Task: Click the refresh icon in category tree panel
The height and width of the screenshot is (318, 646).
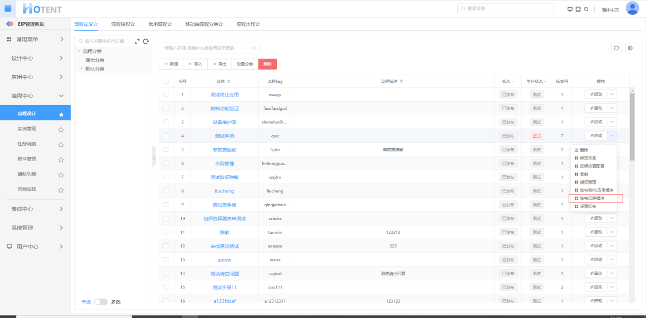Action: point(146,41)
